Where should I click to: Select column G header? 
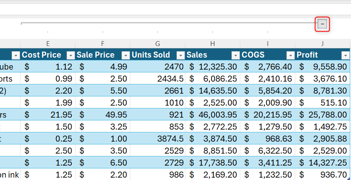point(158,44)
